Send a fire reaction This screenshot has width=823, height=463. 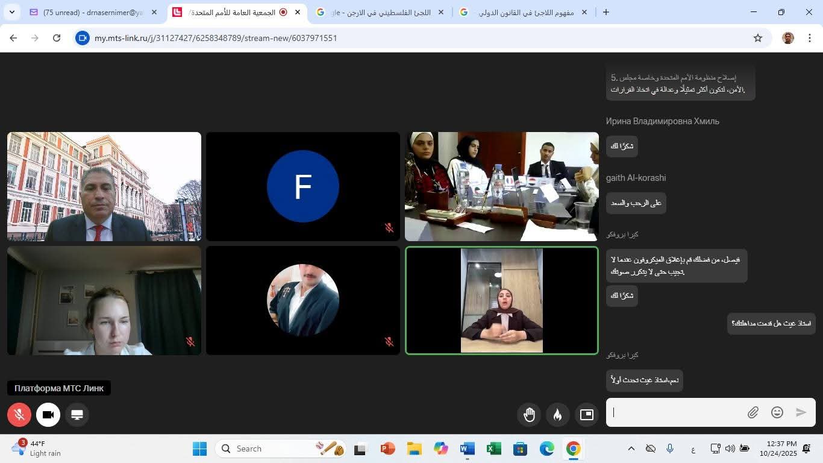(558, 415)
